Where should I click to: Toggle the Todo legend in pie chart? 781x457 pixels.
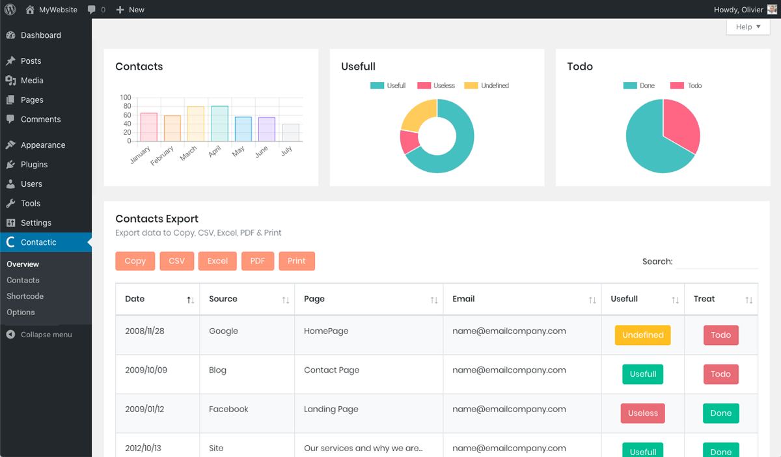click(x=687, y=86)
